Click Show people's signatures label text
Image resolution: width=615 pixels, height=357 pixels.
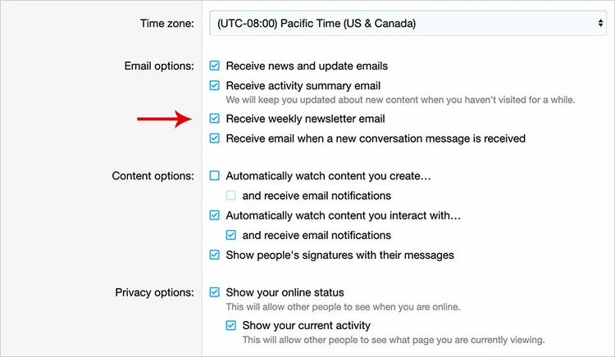coord(339,255)
